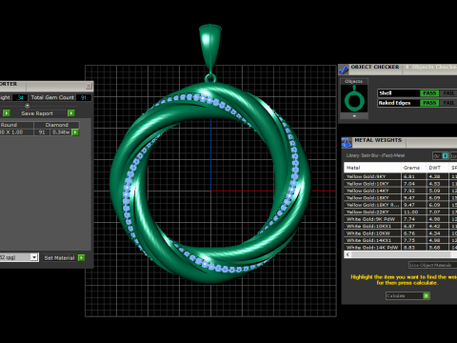This screenshot has width=457, height=343.
Task: Collapse the gem reporter divider handle
Action: click(x=28, y=106)
